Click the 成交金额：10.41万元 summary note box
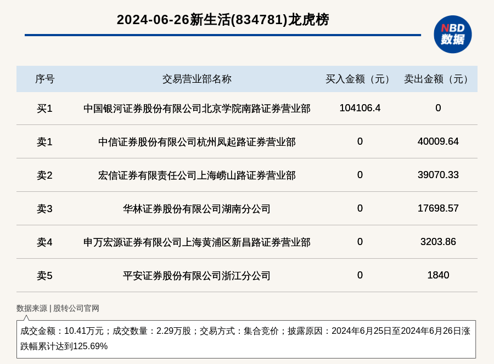The image size is (494, 364). click(x=246, y=339)
